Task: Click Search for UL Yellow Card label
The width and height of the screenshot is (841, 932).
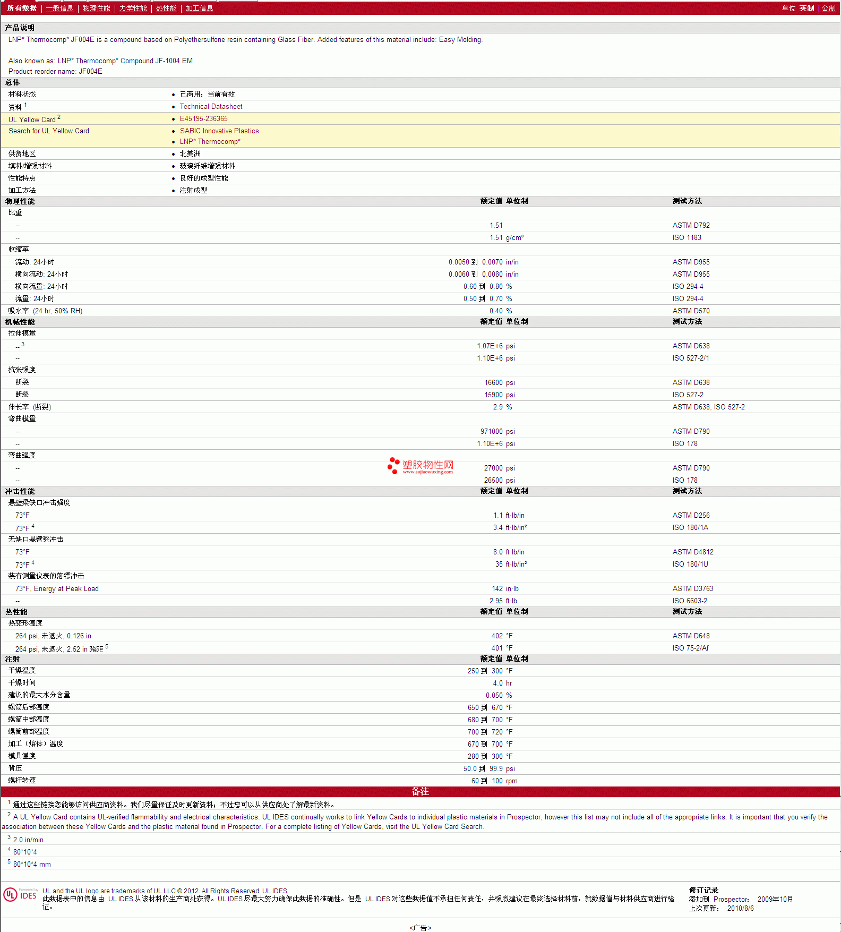Action: point(49,131)
